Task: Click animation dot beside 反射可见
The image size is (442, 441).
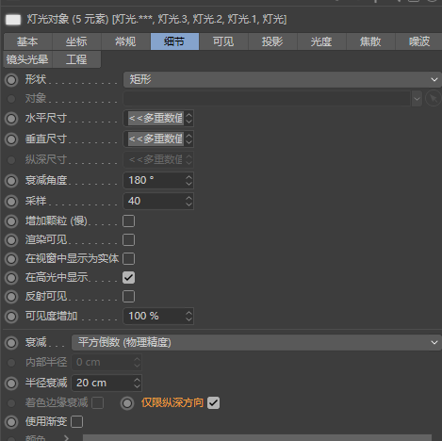Action: [x=11, y=297]
